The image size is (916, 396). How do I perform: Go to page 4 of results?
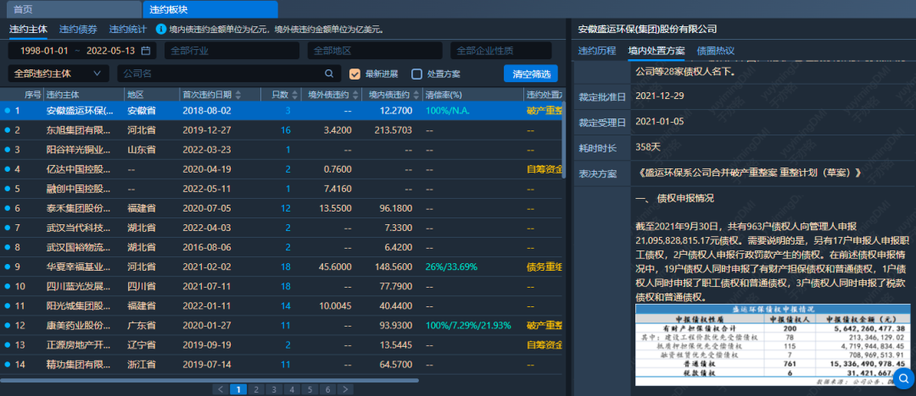point(292,389)
